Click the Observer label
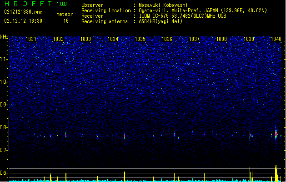This screenshot has width=286, height=182. click(x=92, y=5)
